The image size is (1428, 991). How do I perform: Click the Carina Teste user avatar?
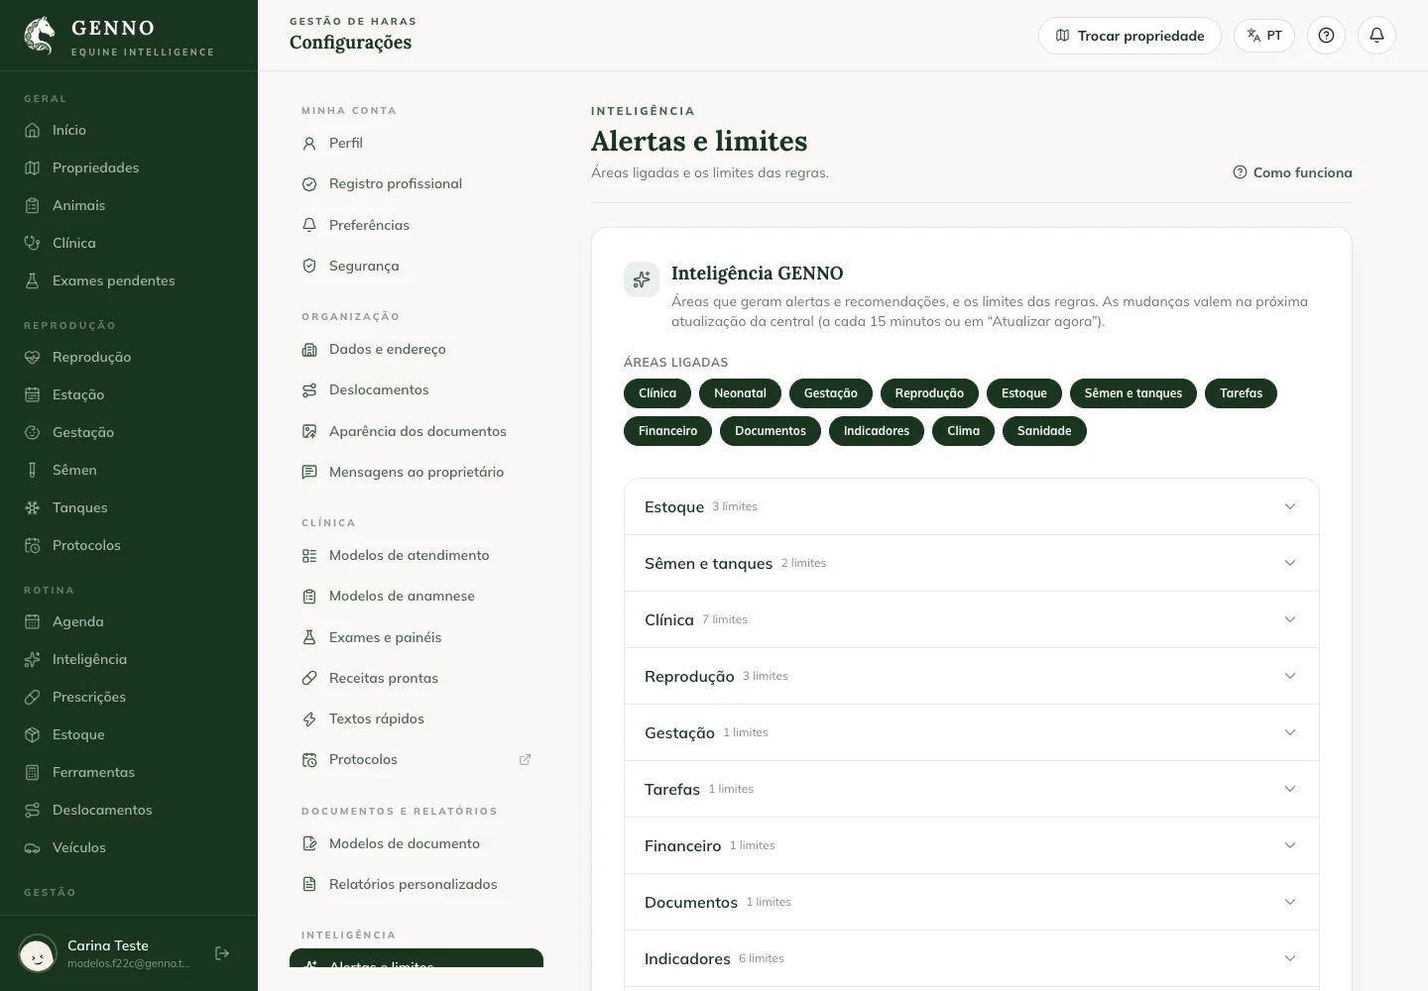[38, 953]
